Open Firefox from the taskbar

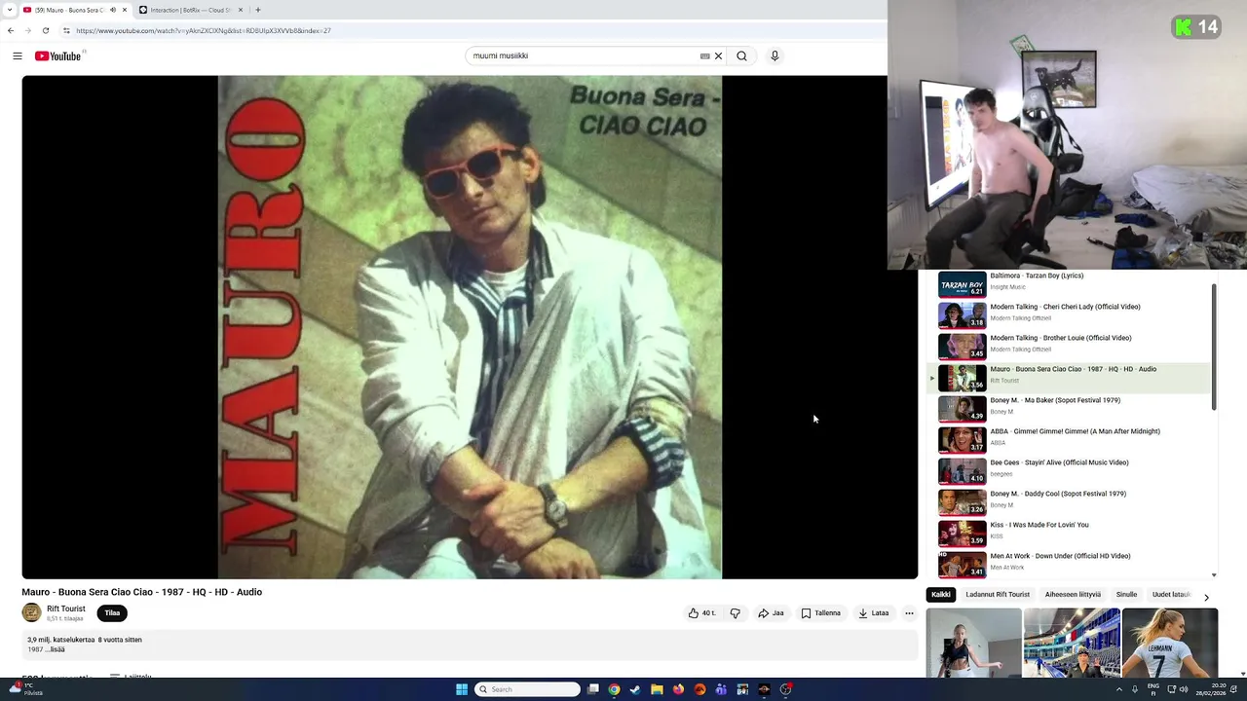click(678, 689)
